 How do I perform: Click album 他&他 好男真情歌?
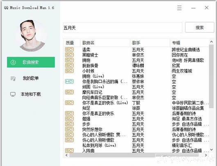(188, 60)
